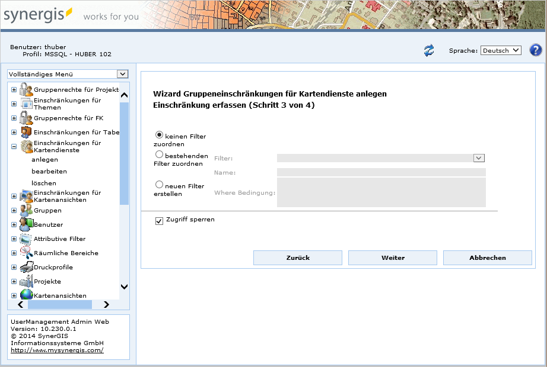Open the 'bearbeiten' submenu entry

(x=49, y=171)
